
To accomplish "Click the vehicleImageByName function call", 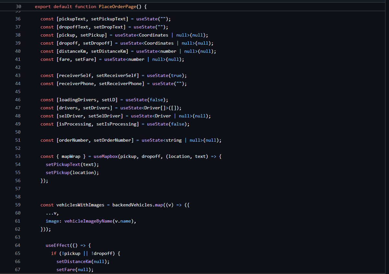I will click(x=88, y=221).
